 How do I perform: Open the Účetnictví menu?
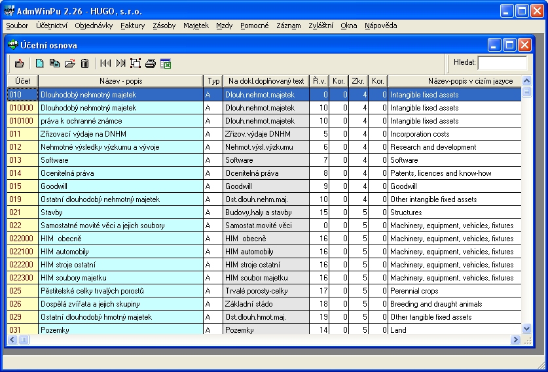click(x=52, y=25)
